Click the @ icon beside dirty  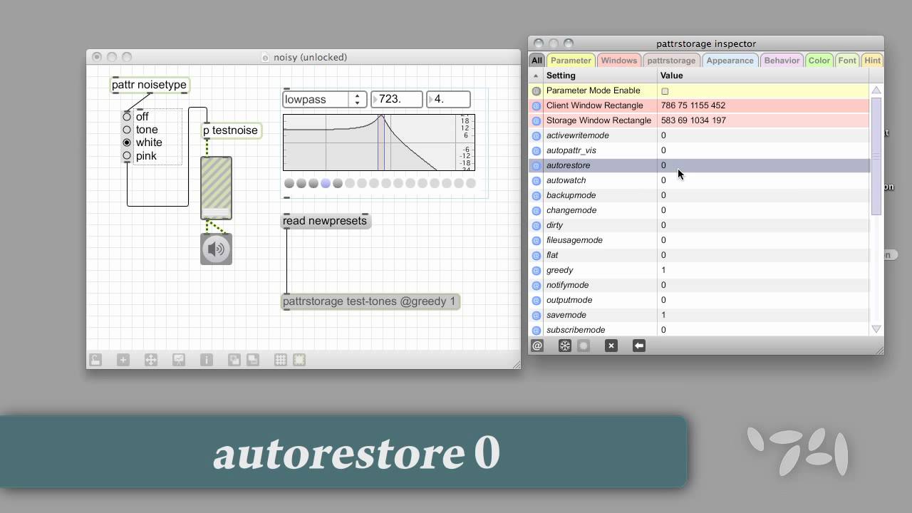click(x=537, y=225)
